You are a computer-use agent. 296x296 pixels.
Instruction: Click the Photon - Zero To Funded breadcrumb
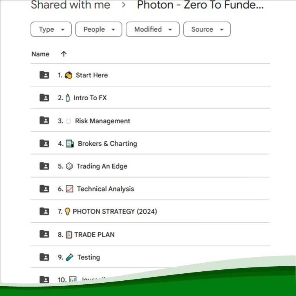[200, 5]
